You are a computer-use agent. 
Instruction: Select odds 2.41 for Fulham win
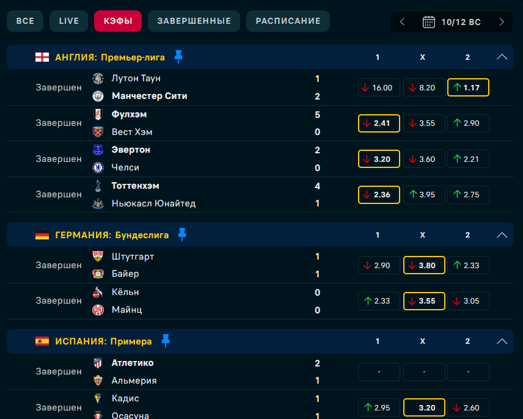[379, 123]
